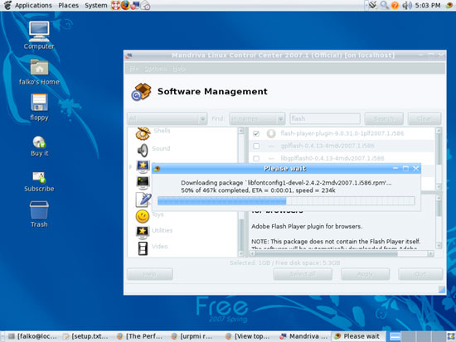Screen dimensions: 456x342
Task: Click the Software Management box icon
Action: click(x=141, y=92)
